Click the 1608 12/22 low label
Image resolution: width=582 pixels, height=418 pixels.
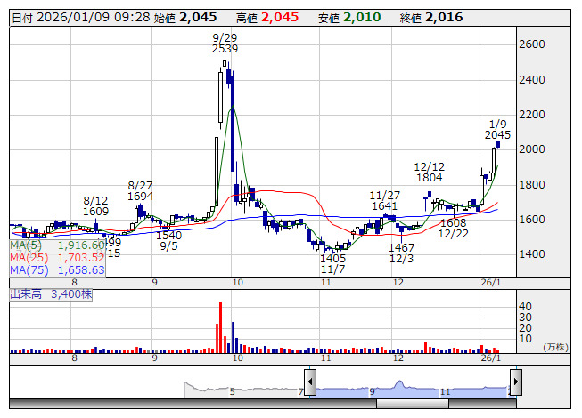(x=453, y=228)
